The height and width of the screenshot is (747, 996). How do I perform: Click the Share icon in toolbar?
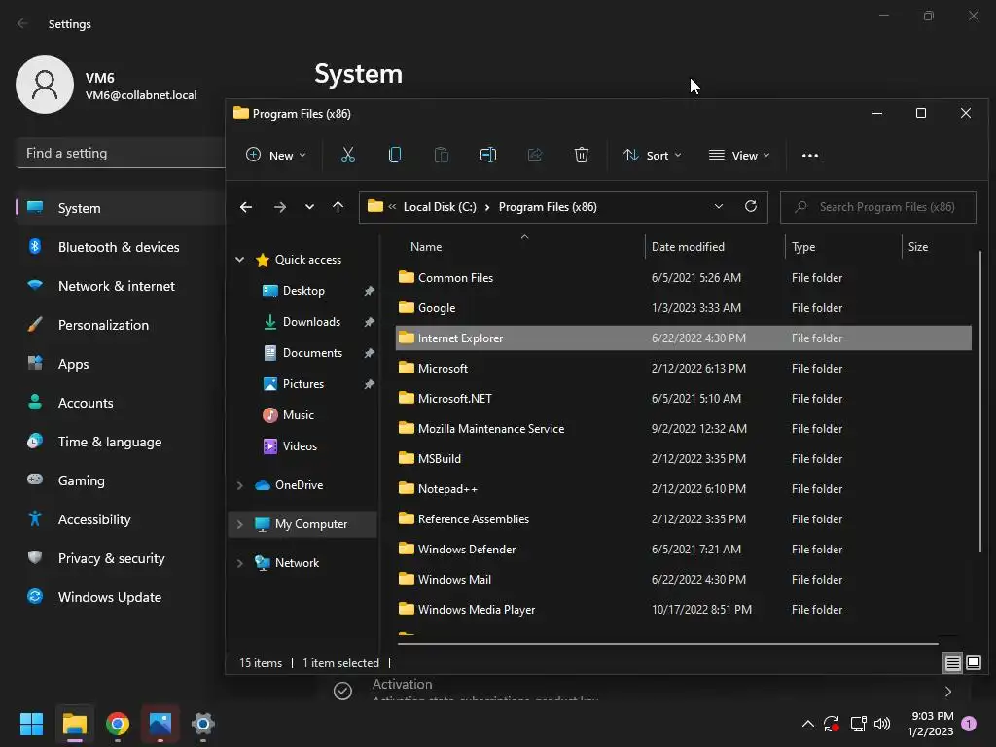click(x=535, y=155)
